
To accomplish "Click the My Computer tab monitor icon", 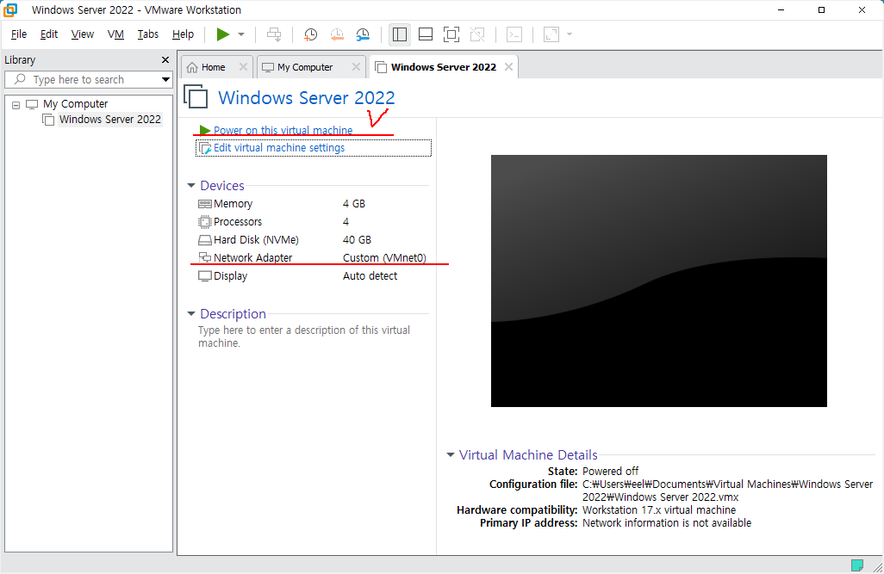I will [268, 68].
